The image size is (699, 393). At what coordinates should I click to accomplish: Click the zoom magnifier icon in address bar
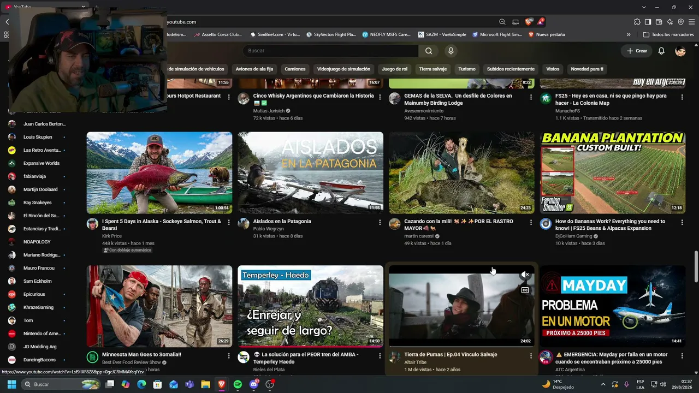[x=502, y=22]
